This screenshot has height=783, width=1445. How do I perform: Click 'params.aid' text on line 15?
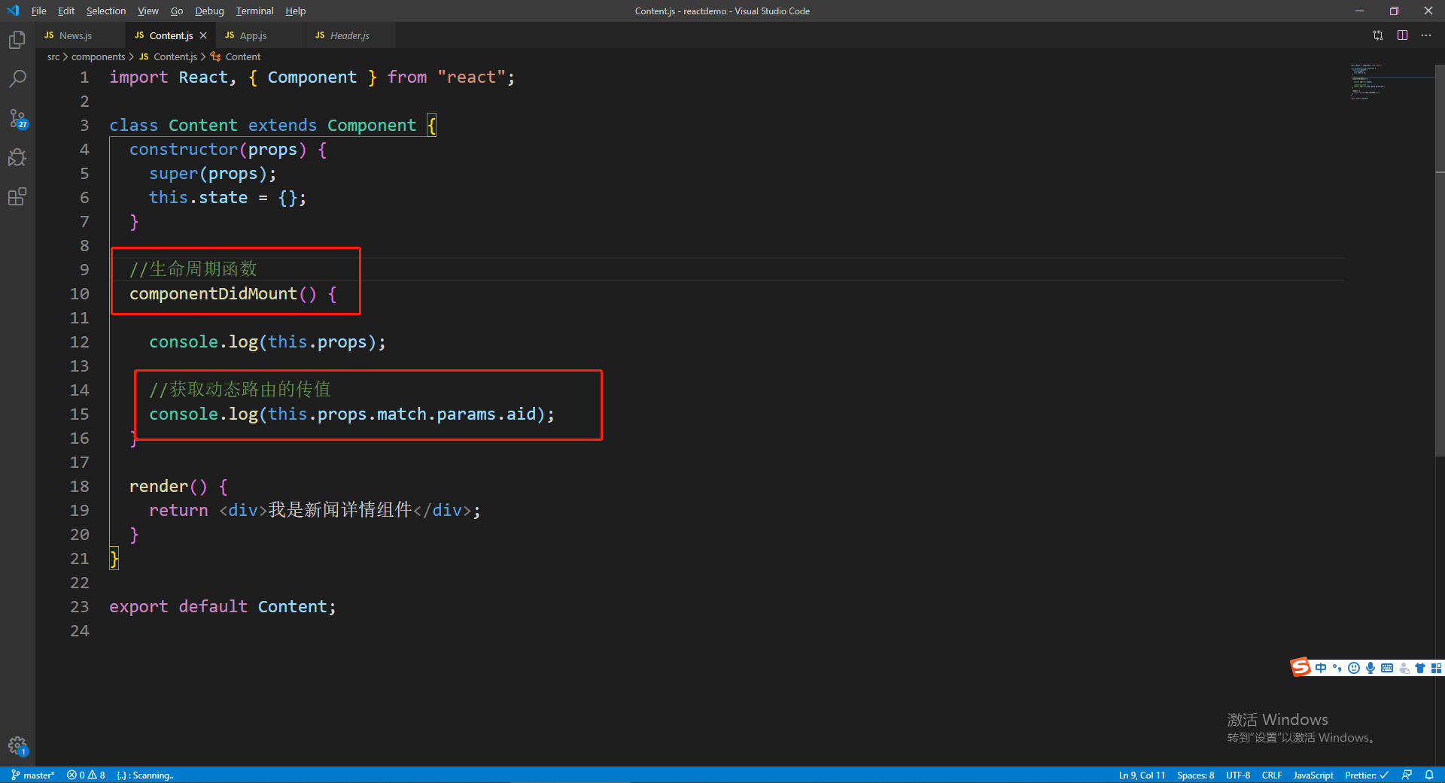(486, 414)
